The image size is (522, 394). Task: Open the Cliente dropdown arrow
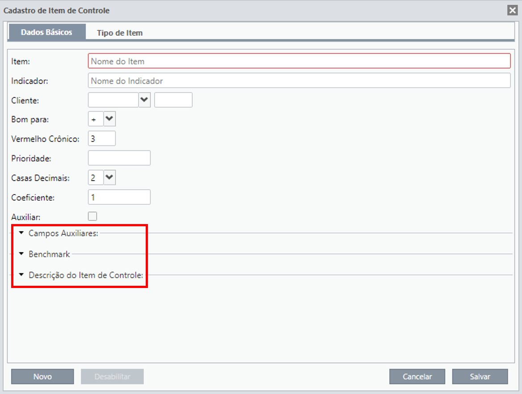tap(144, 100)
